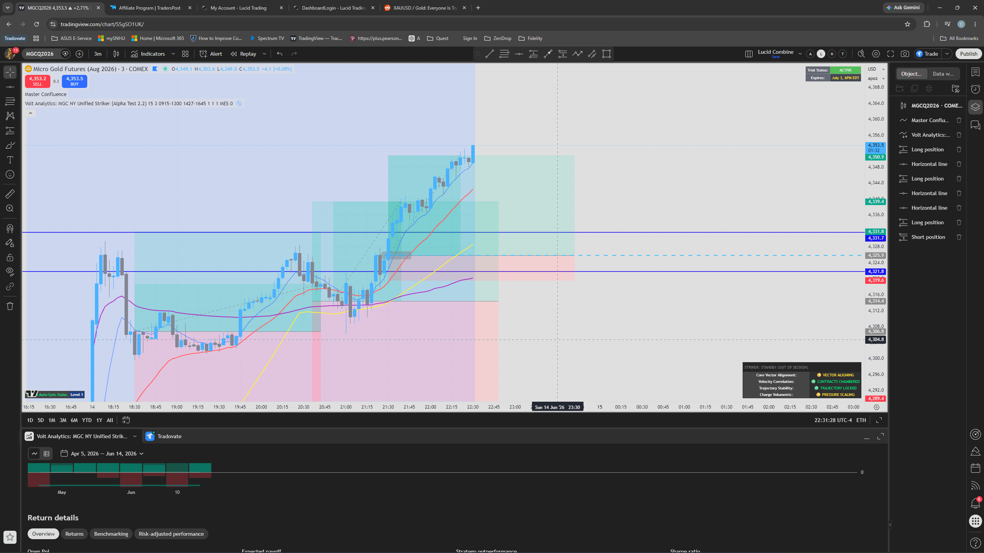This screenshot has width=984, height=553.
Task: Open the notifications bell icon
Action: pos(975,503)
